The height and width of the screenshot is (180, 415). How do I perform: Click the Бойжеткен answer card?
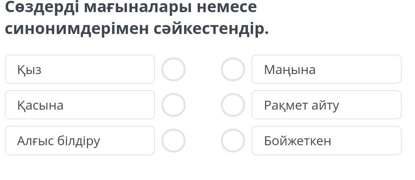[326, 141]
